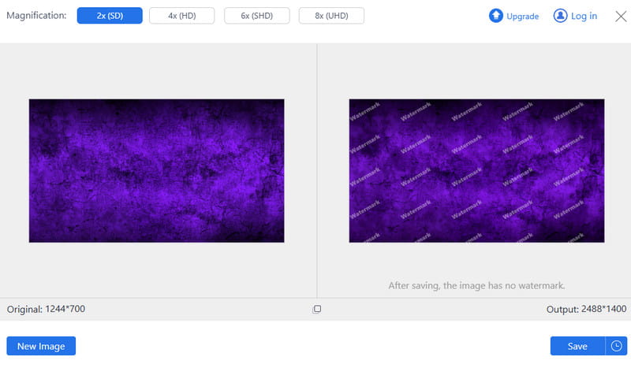This screenshot has width=631, height=368.
Task: Click the Upgrade arrow icon
Action: tap(496, 16)
